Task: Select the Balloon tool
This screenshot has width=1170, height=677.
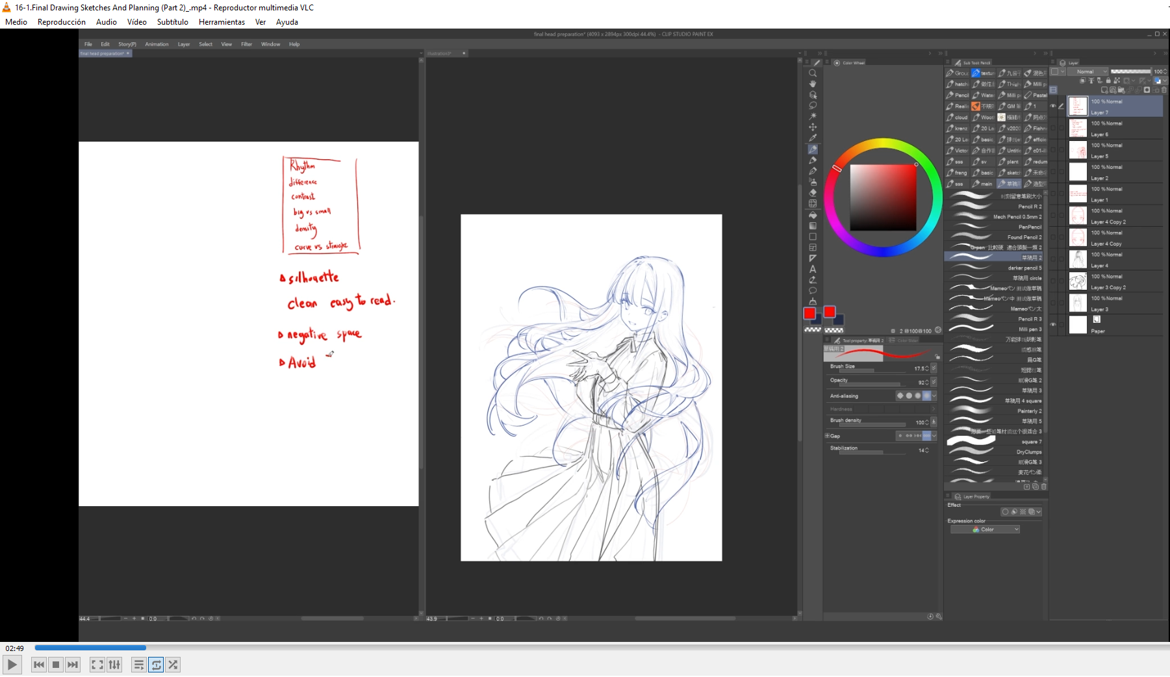Action: click(813, 291)
